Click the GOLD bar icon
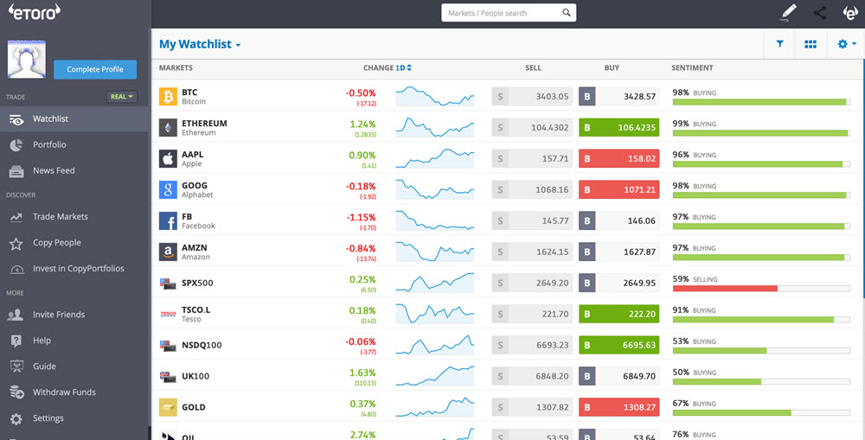The height and width of the screenshot is (440, 865). (169, 407)
